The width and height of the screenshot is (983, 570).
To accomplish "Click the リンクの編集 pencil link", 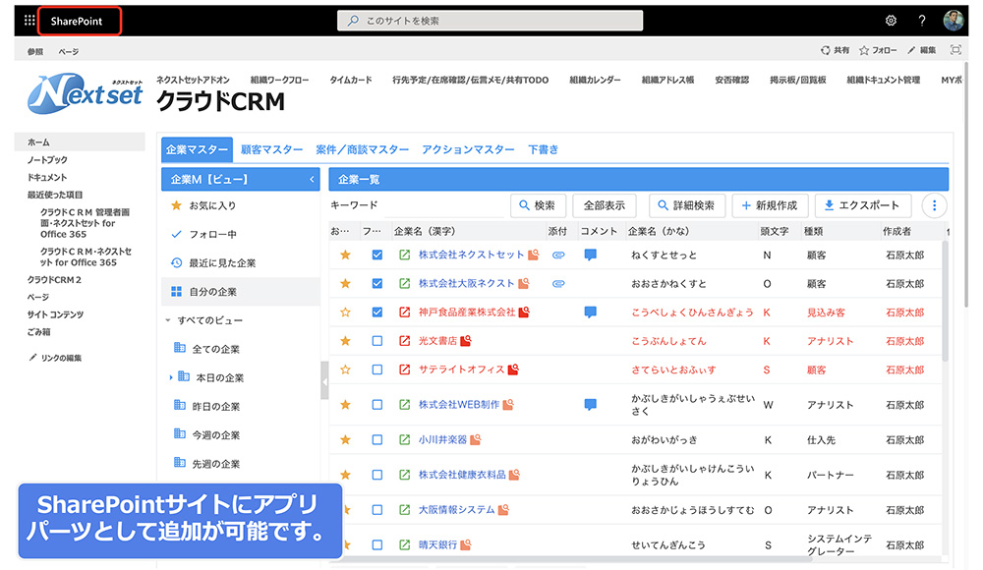I will pyautogui.click(x=55, y=358).
